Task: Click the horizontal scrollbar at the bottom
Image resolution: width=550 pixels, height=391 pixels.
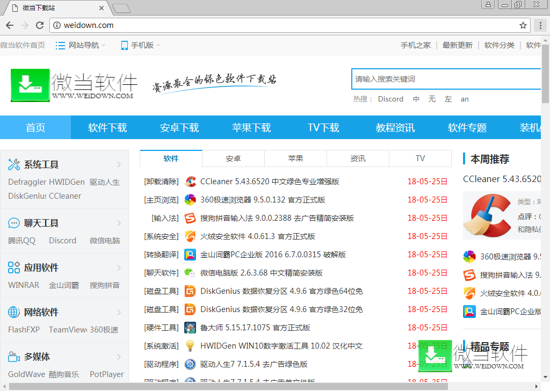Action: point(228,387)
